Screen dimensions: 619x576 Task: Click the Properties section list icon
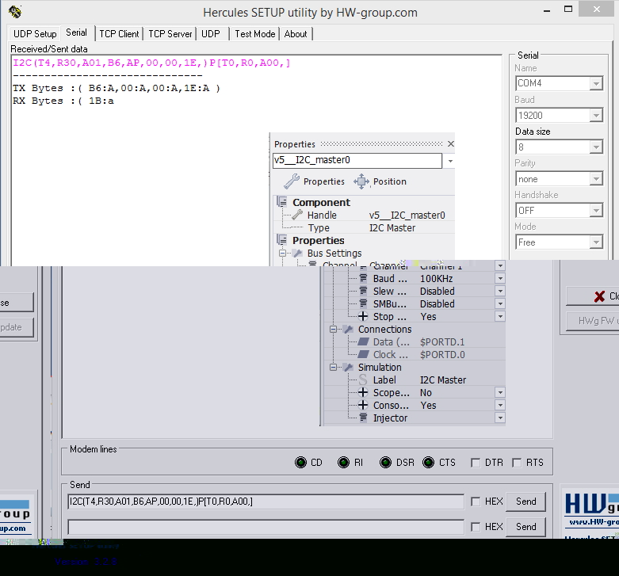282,240
